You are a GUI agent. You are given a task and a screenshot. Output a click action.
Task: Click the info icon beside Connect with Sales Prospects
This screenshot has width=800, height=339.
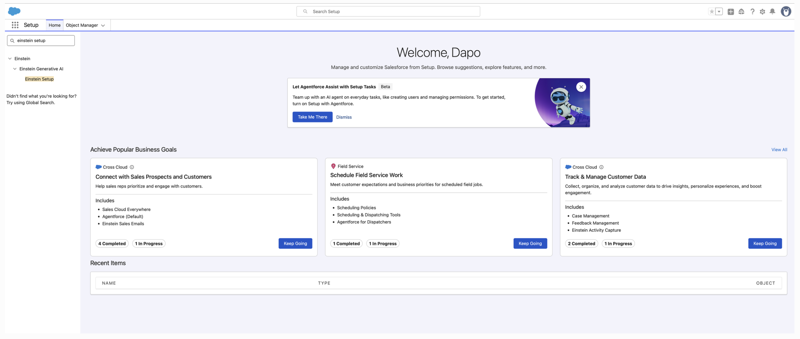[x=132, y=167]
